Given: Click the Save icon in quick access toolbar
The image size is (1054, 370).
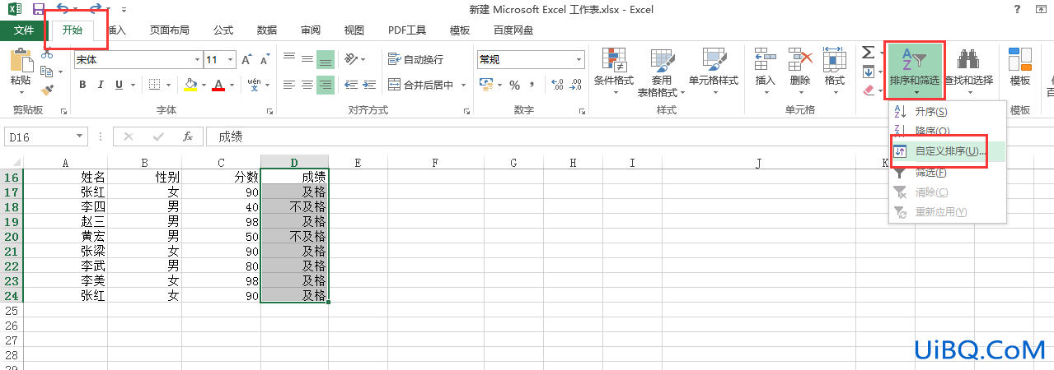Looking at the screenshot, I should click(x=39, y=9).
